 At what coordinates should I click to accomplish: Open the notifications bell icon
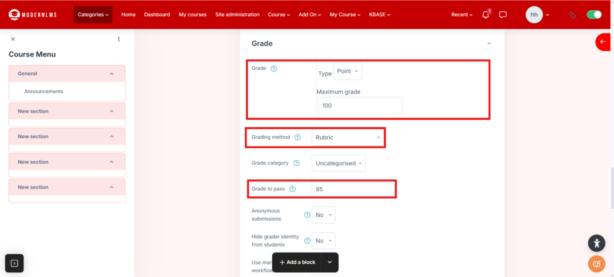[486, 14]
